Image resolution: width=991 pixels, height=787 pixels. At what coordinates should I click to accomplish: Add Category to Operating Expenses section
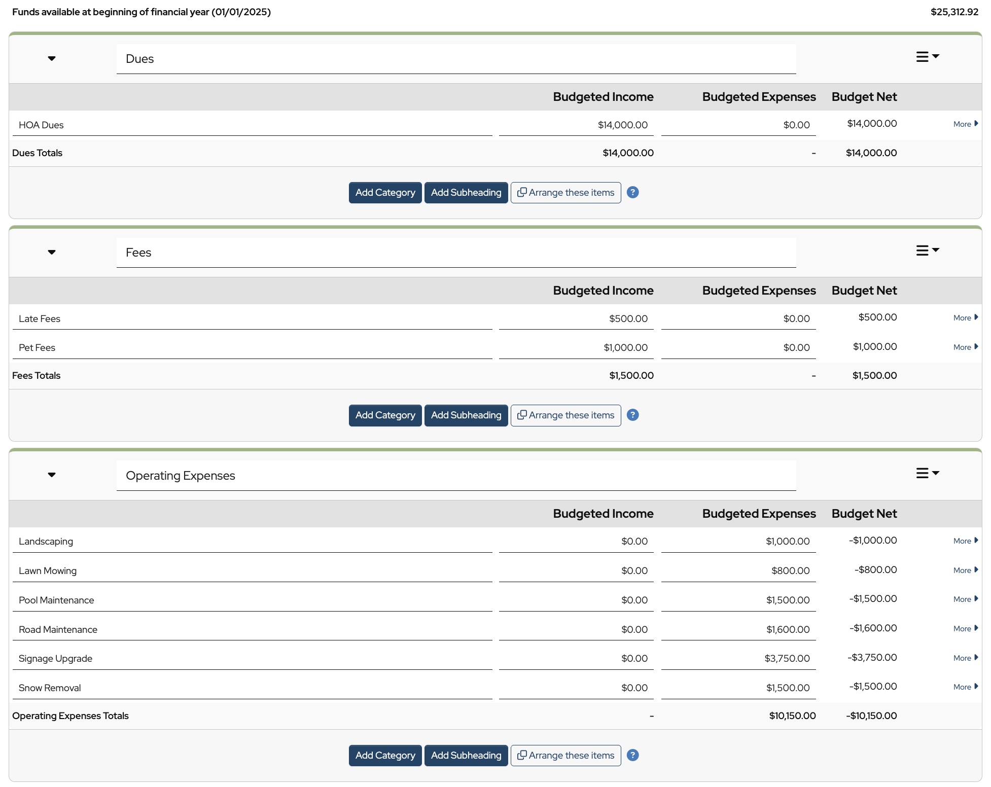[x=385, y=756]
